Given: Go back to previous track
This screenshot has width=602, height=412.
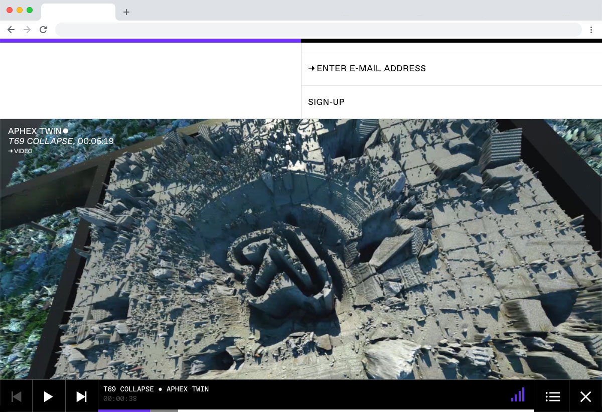Looking at the screenshot, I should 16,396.
